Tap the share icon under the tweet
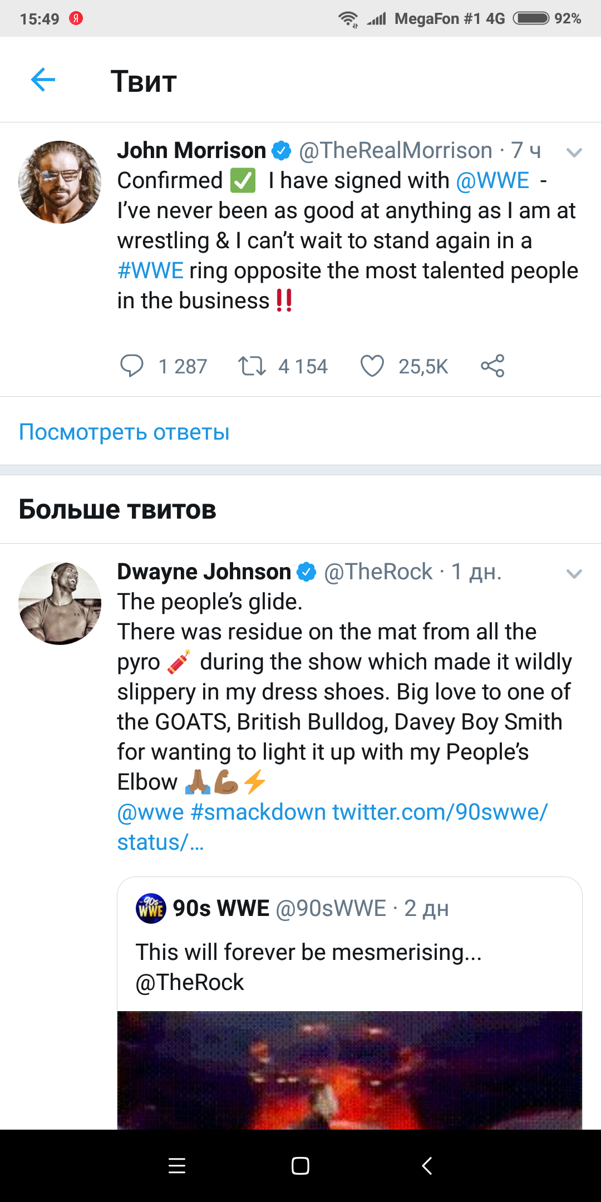601x1202 pixels. click(492, 366)
